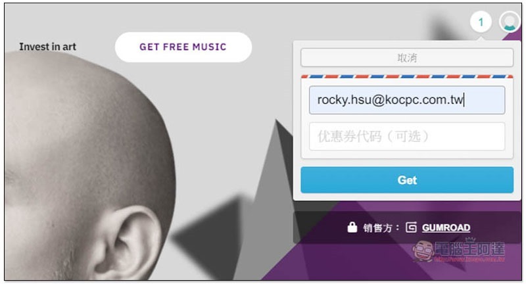Click the Gumroad G logo icon
Image resolution: width=526 pixels, height=284 pixels.
[411, 227]
